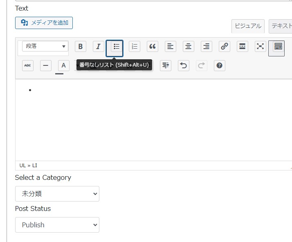Toggle the second toolbar row

[x=278, y=47]
